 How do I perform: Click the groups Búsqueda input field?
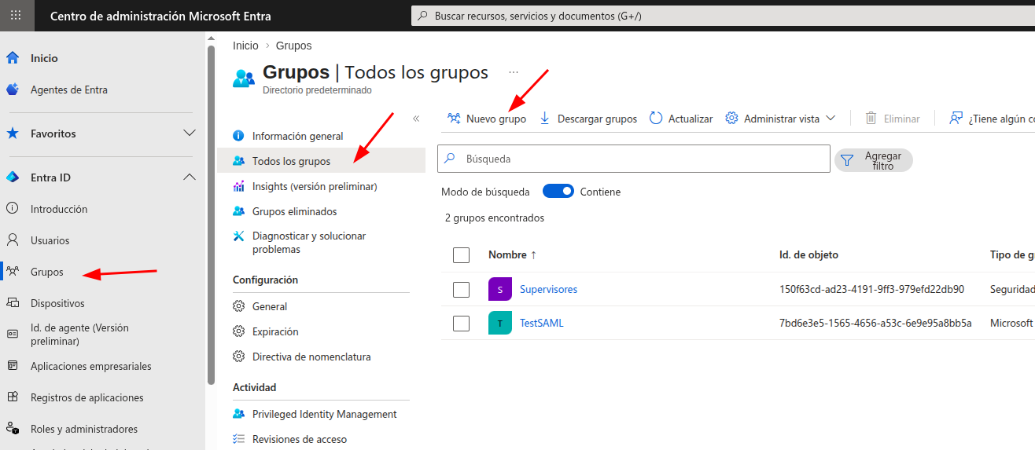[x=634, y=159]
